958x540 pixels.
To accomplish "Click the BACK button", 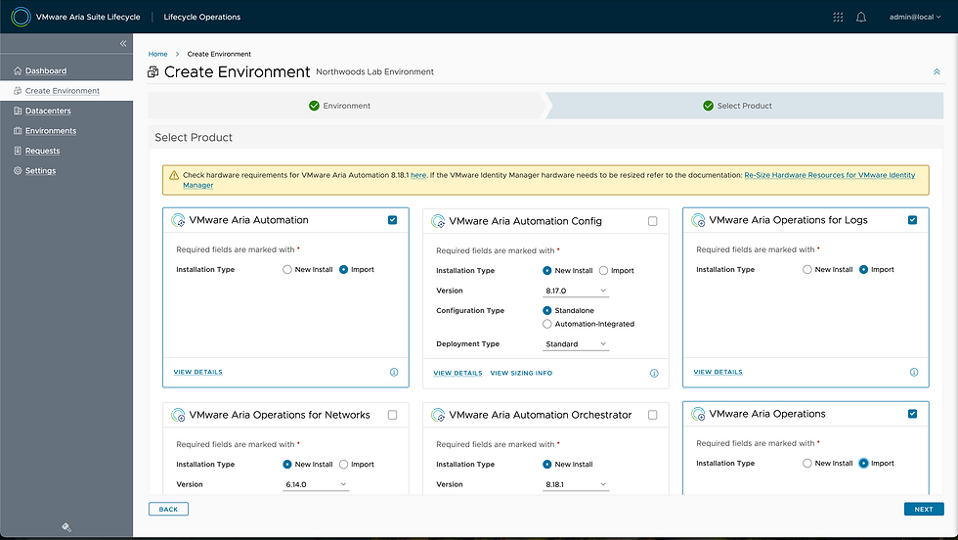I will (168, 509).
